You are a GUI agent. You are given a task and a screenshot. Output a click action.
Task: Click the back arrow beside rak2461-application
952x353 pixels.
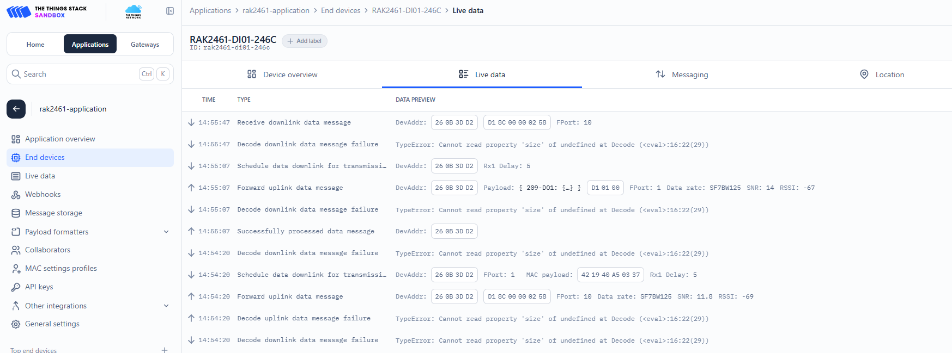pyautogui.click(x=16, y=109)
